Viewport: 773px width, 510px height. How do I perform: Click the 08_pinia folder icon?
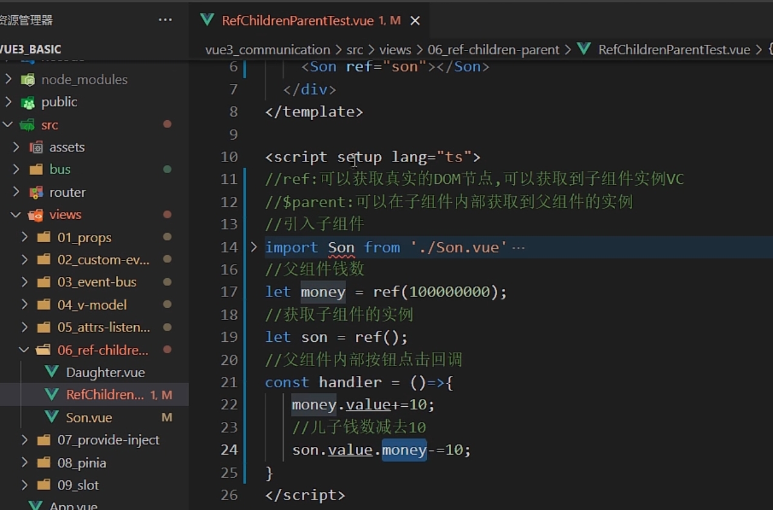(x=44, y=463)
